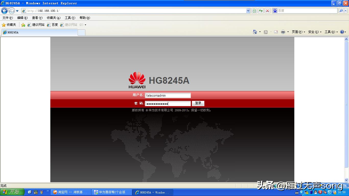Open the recent pages arrow beside Forward
Viewport: 349px width, 196px height.
pyautogui.click(x=17, y=11)
